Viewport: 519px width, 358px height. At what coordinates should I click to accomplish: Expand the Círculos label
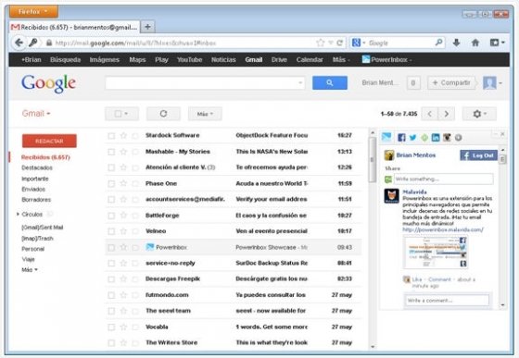click(x=18, y=215)
